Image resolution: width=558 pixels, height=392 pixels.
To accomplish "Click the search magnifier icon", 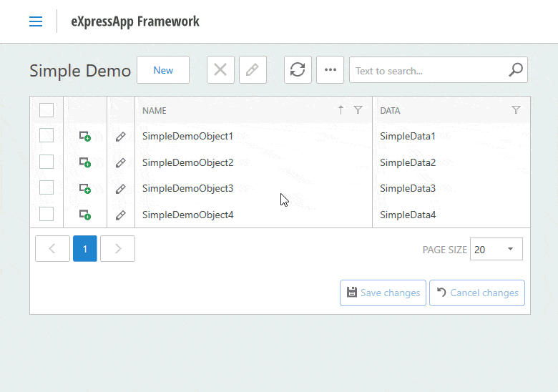I will pos(516,70).
